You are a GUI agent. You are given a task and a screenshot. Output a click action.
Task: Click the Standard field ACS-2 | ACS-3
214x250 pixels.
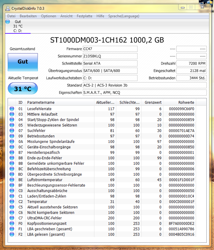[x=144, y=85]
